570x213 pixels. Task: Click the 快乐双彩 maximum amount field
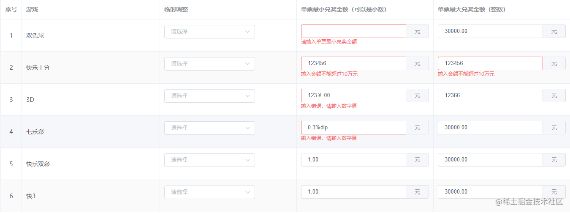pyautogui.click(x=490, y=160)
